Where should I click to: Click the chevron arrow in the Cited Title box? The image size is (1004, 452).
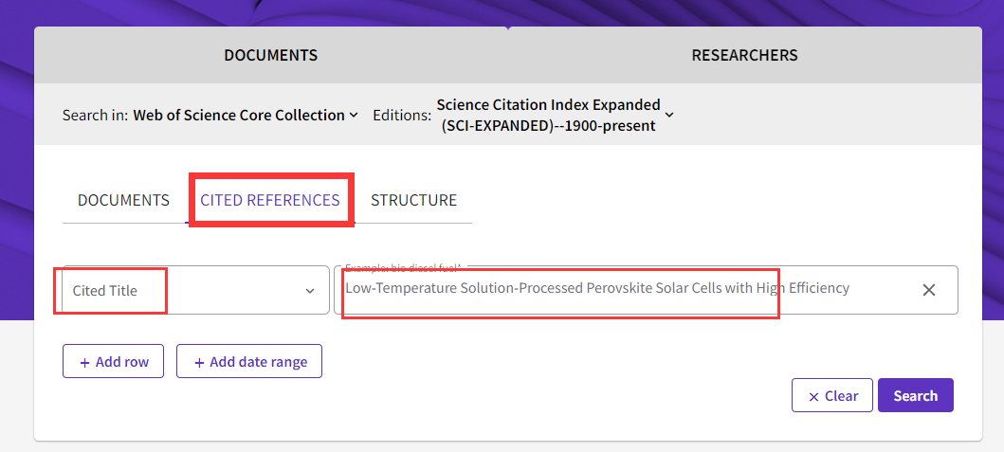[310, 291]
